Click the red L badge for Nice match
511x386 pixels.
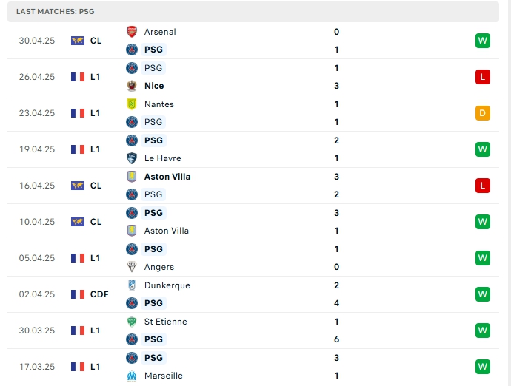483,77
